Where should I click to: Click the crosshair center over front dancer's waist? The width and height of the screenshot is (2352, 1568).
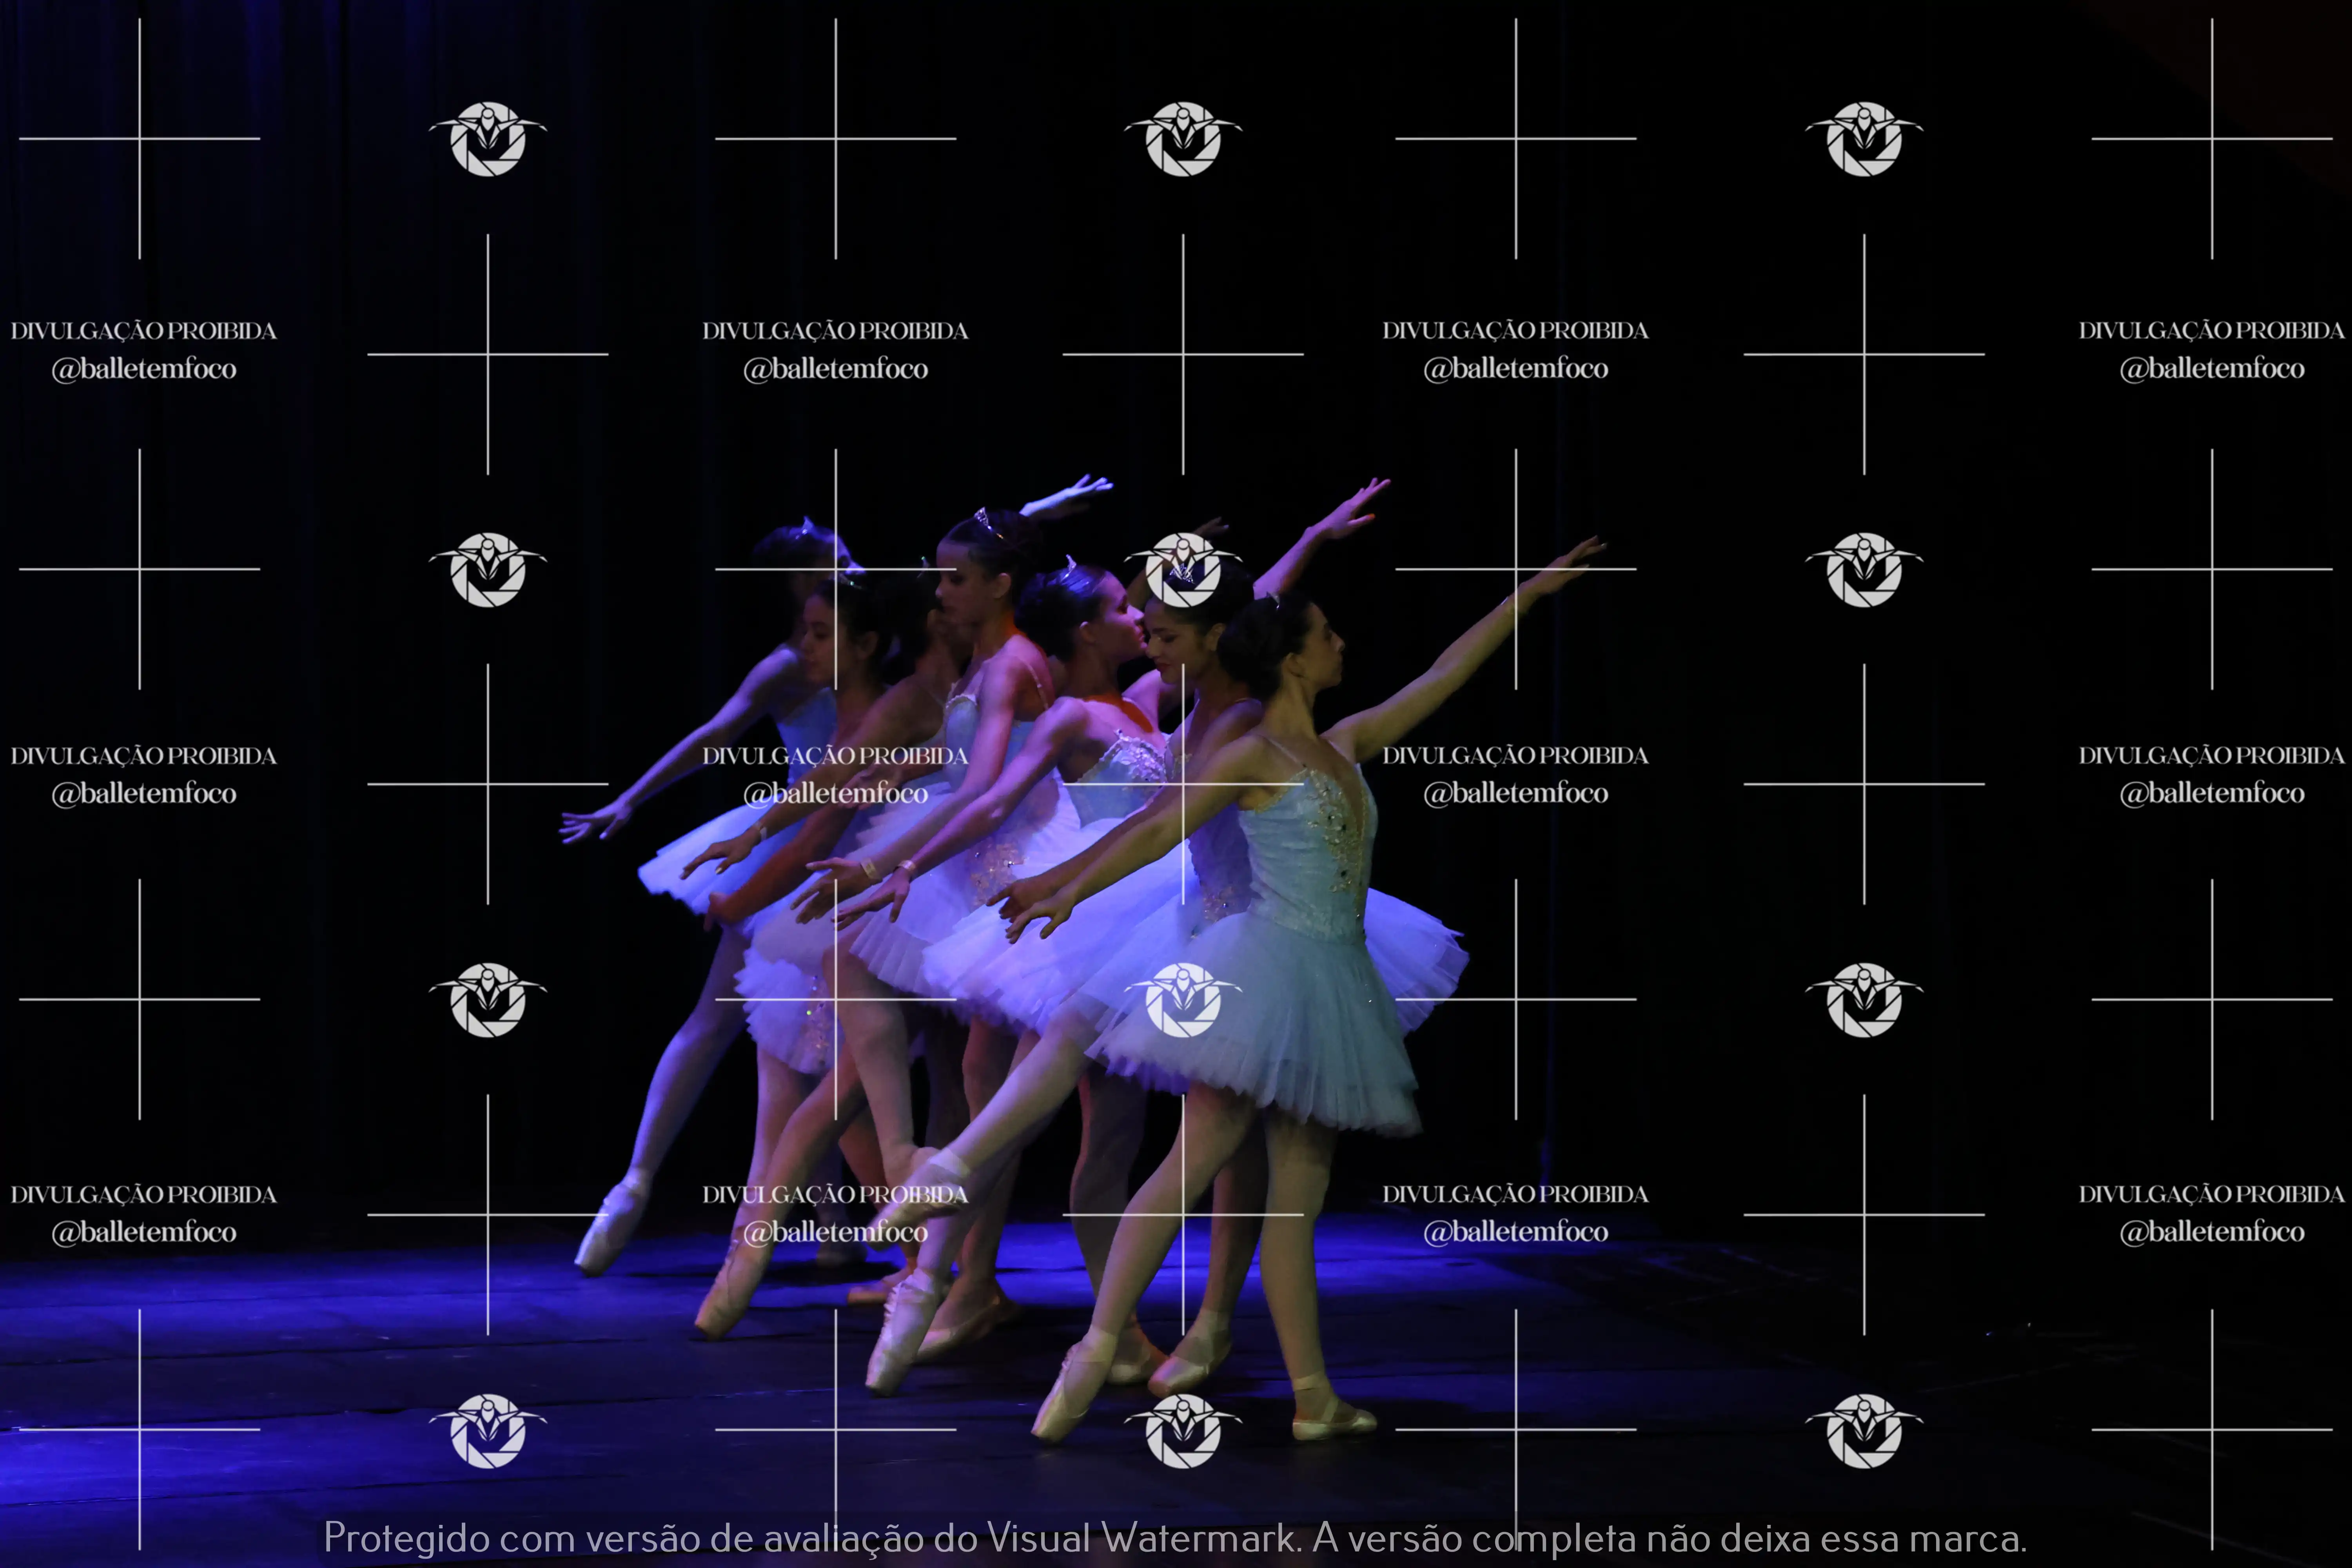point(1183,784)
